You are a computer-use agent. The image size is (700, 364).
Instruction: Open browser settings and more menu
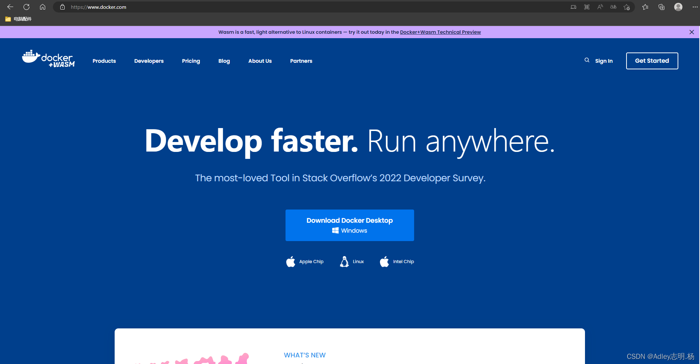(x=695, y=7)
